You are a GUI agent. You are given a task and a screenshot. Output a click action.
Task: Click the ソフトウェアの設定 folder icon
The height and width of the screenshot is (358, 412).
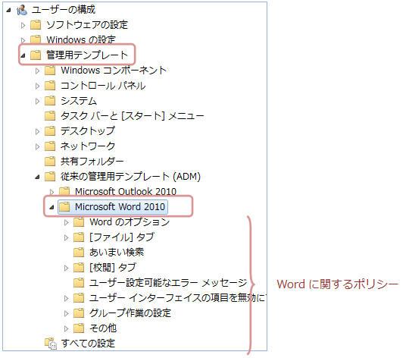36,25
